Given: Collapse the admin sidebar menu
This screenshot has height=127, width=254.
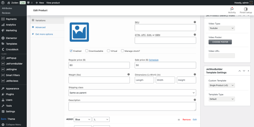Looking at the screenshot, I should 13,125.
